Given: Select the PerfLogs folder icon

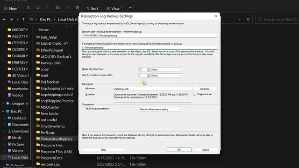Looking at the screenshot, I should [38, 133].
